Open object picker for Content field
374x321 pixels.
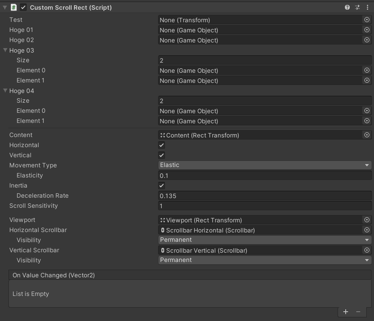pyautogui.click(x=367, y=135)
